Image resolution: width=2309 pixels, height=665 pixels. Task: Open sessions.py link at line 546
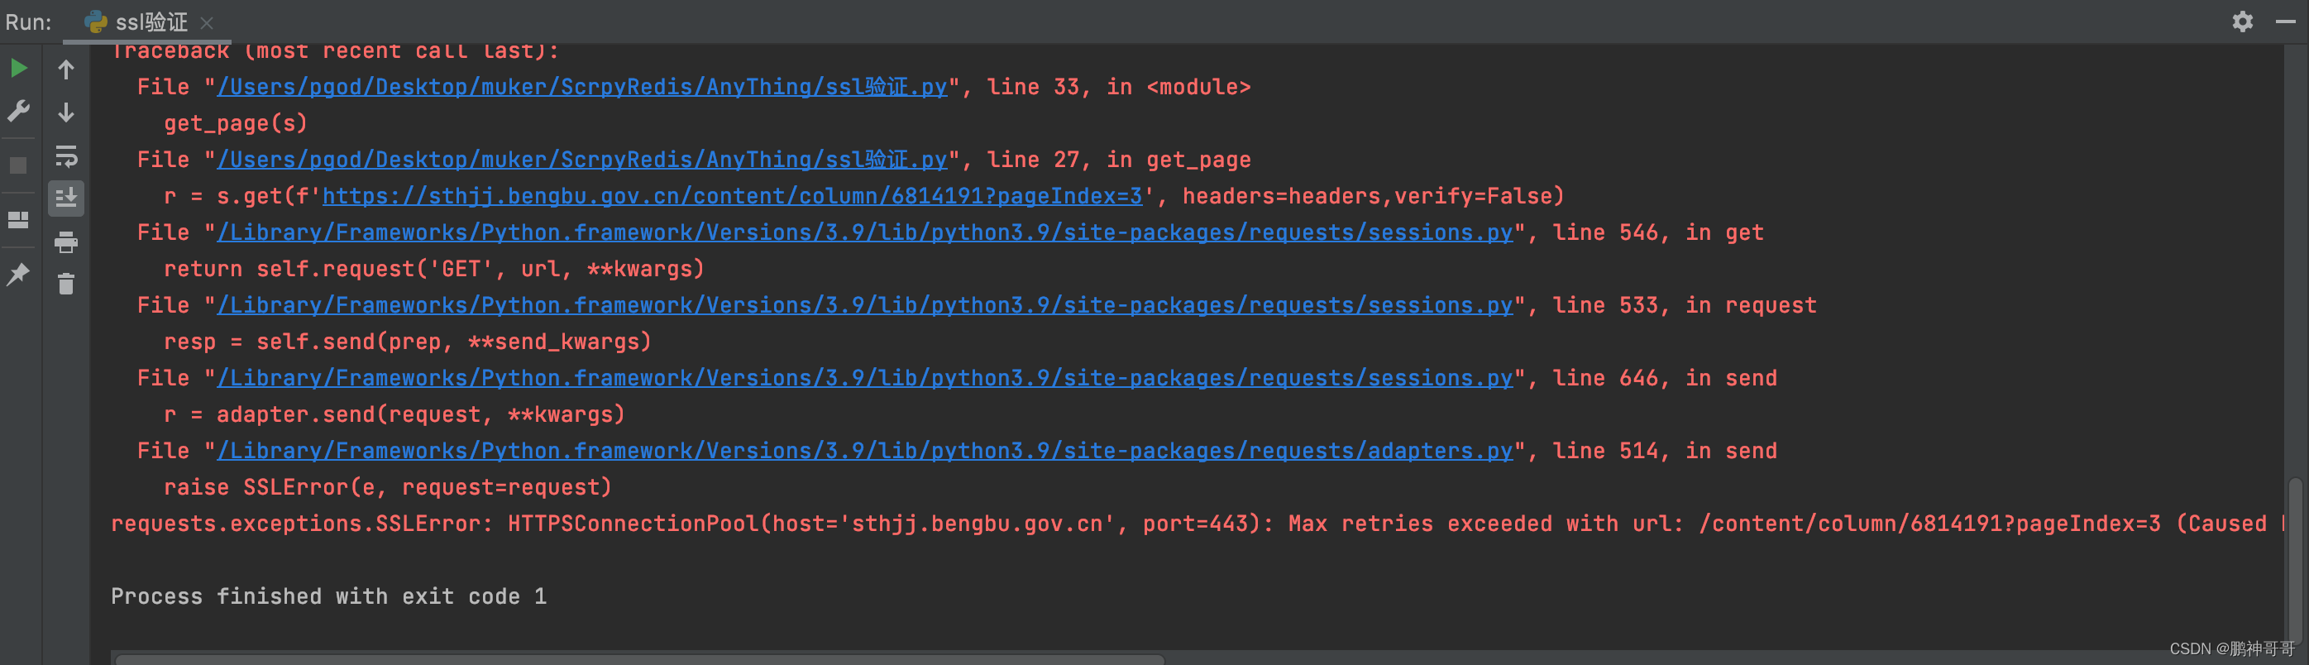[x=865, y=233]
